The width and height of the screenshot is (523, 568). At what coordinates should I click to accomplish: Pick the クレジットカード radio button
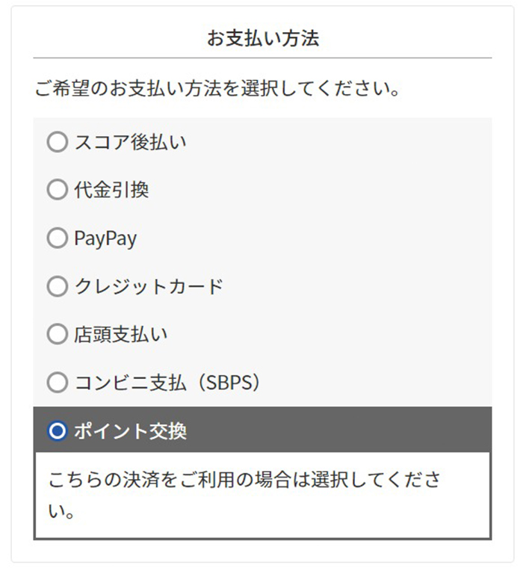[x=57, y=286]
